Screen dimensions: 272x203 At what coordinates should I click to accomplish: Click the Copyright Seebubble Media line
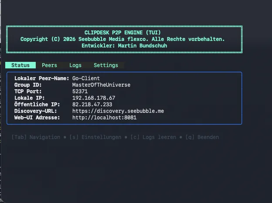pos(122,39)
